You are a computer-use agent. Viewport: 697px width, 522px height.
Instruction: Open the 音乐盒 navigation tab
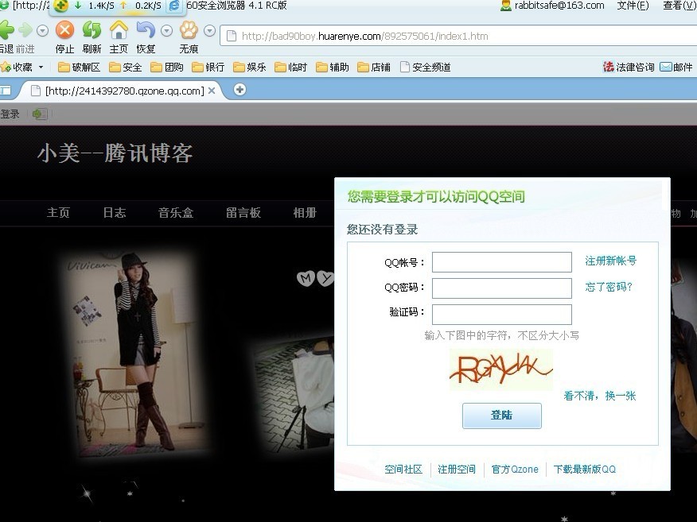point(176,213)
